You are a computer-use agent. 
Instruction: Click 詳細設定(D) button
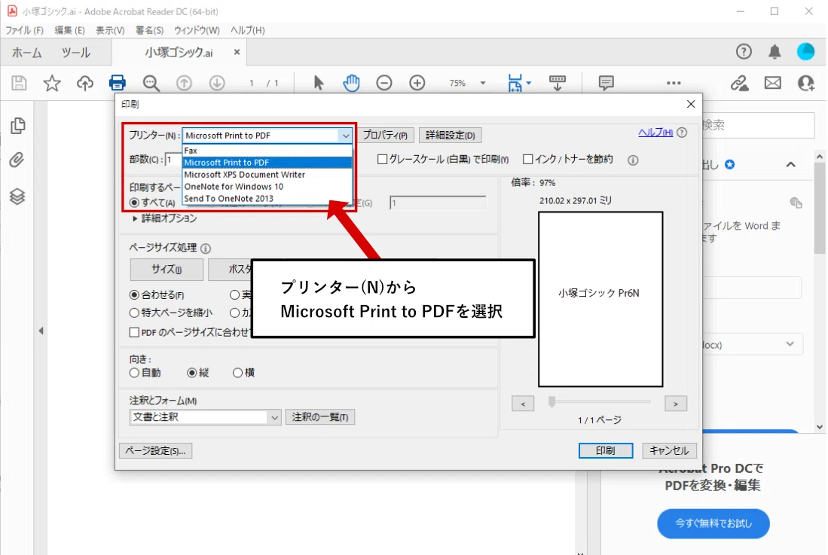pos(451,135)
